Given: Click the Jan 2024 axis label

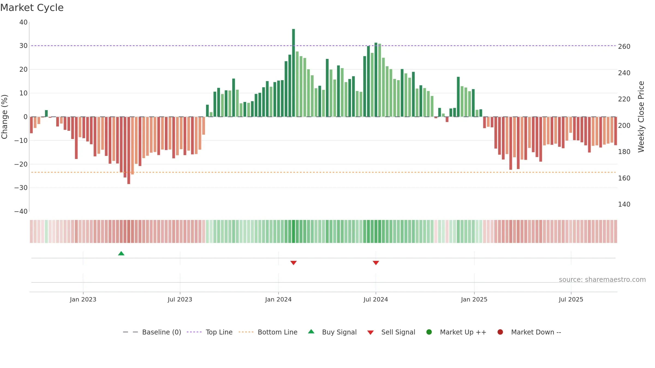Looking at the screenshot, I should [x=278, y=300].
